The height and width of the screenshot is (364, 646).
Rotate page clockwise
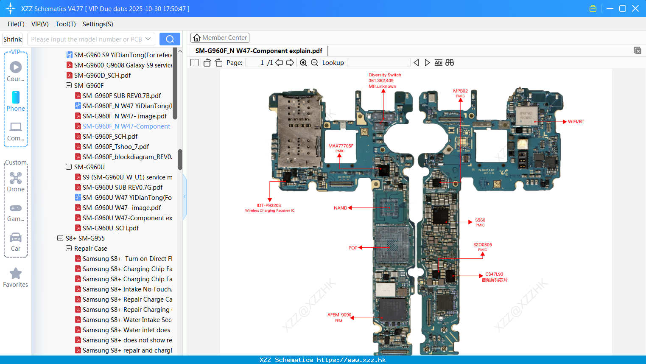[x=218, y=62]
